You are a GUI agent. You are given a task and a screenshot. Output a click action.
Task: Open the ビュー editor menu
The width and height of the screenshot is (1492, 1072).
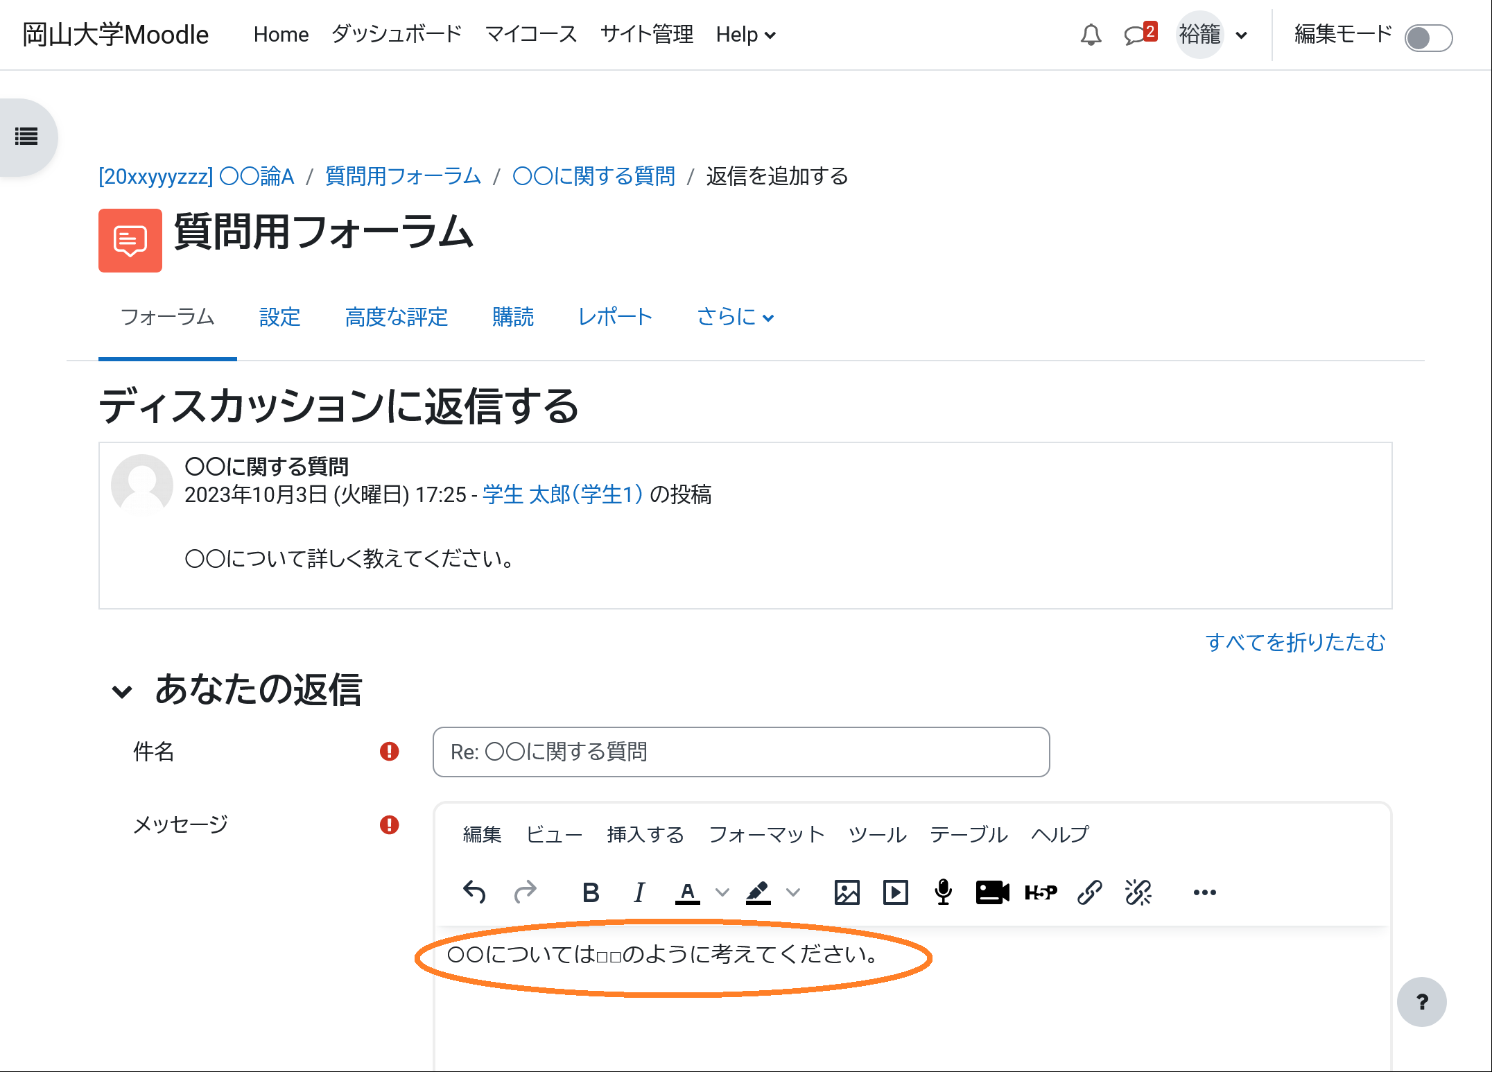(x=554, y=834)
